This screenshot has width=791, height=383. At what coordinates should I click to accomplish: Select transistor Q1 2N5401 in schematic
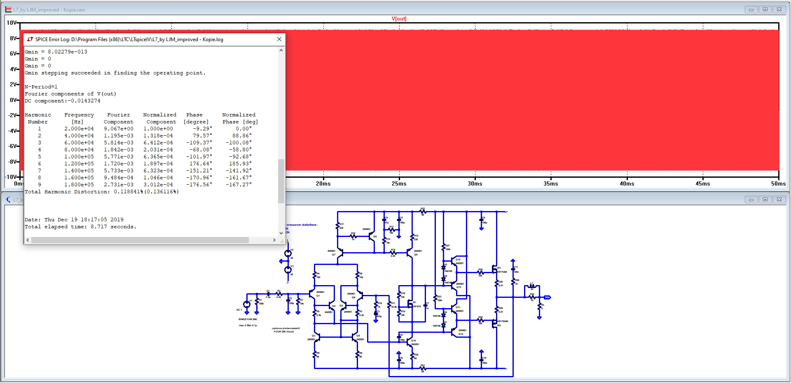coord(313,294)
